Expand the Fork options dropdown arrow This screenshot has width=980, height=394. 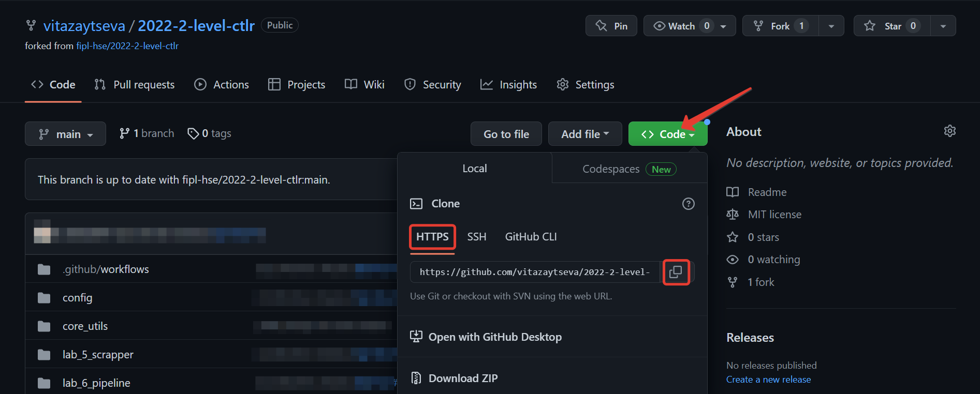coord(831,26)
